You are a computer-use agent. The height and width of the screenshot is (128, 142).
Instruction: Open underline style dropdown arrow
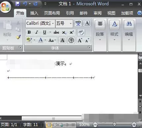50,32
